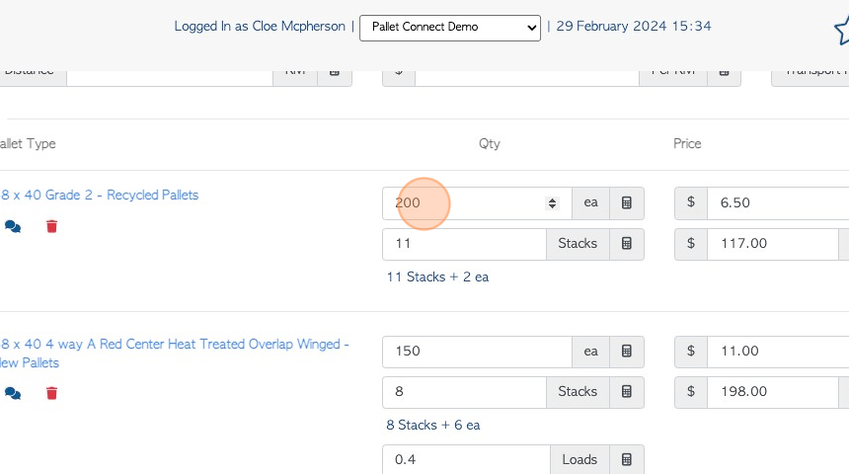Click calculator icon beside 8 Stacks field

click(626, 392)
